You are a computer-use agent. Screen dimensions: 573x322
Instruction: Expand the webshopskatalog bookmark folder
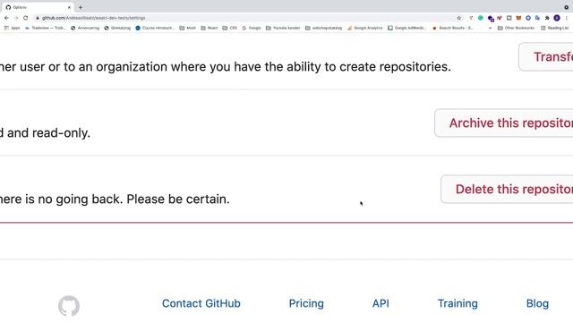click(324, 28)
